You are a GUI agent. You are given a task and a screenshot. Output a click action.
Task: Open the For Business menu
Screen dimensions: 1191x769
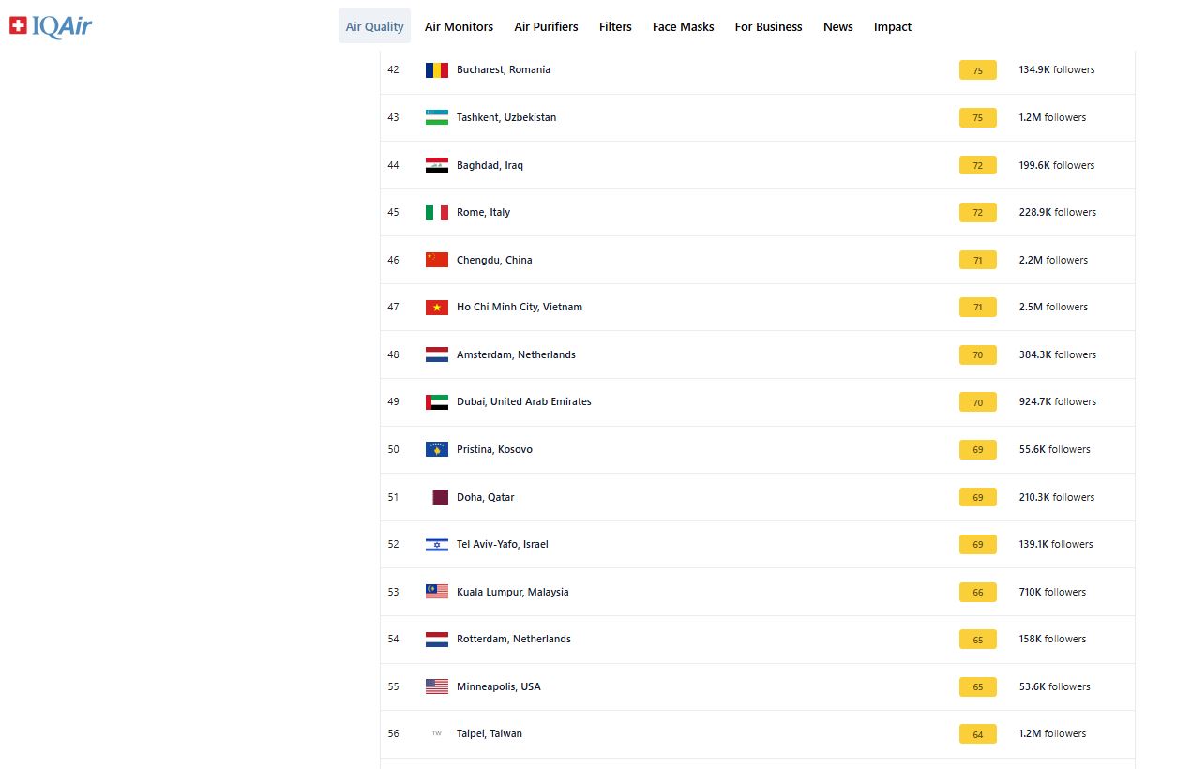tap(768, 26)
